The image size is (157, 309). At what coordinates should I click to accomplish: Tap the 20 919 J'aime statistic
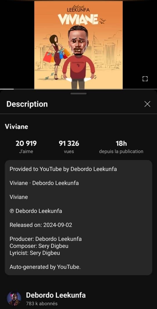[x=26, y=147]
